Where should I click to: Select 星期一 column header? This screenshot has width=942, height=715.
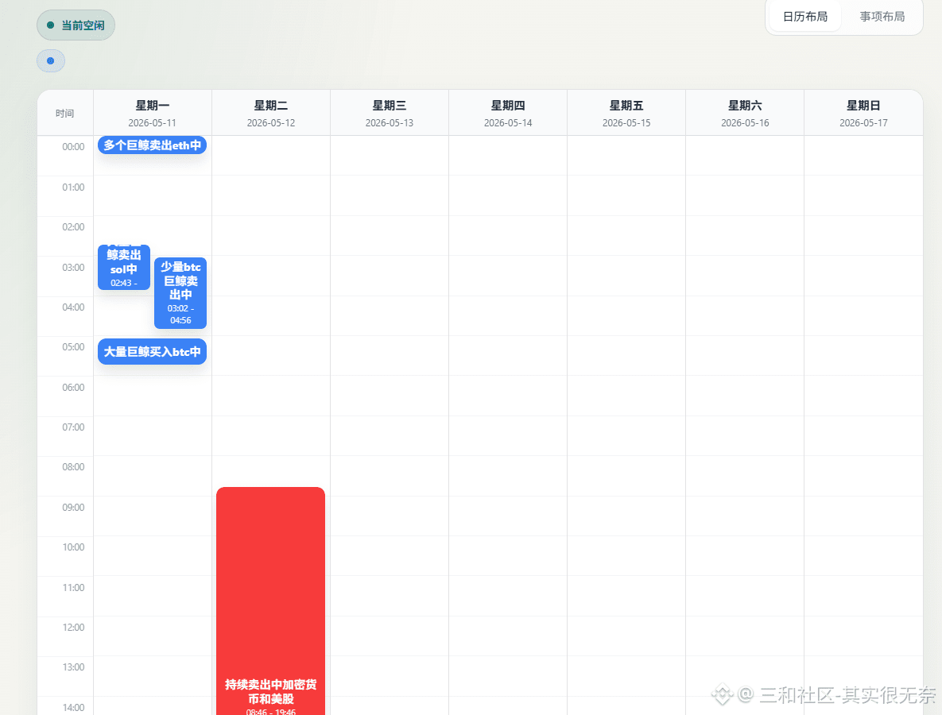(152, 113)
